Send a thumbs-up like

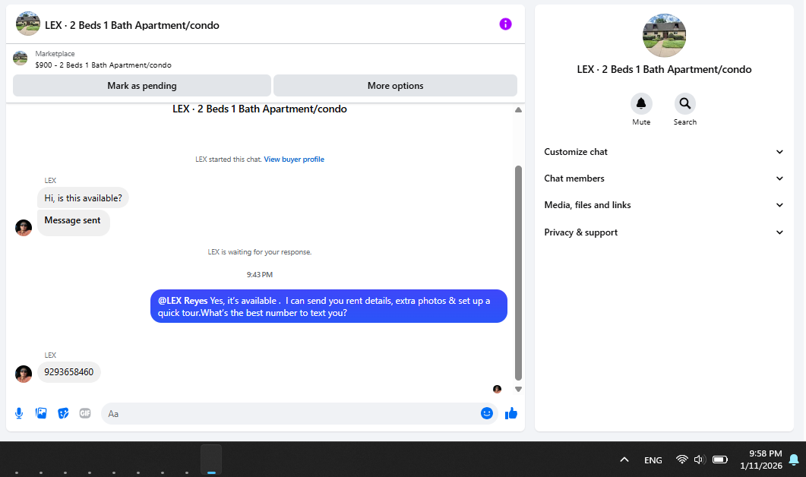tap(511, 413)
